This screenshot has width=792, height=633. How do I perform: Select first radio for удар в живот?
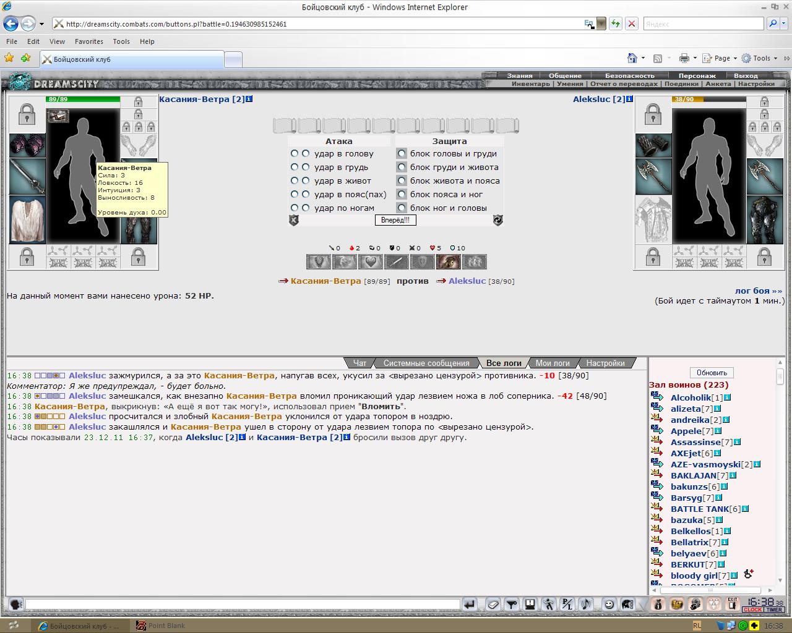point(295,181)
